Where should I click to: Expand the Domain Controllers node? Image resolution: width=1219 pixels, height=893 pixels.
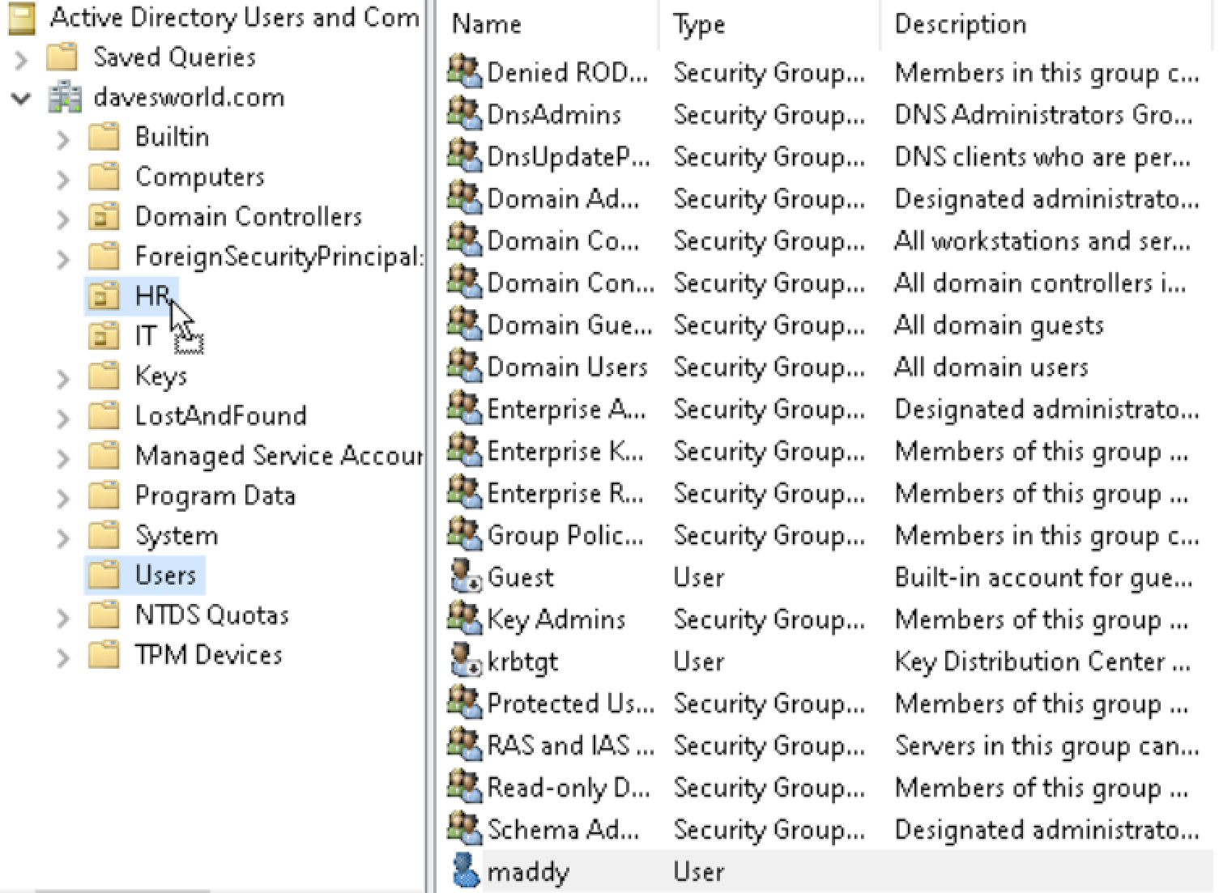pyautogui.click(x=64, y=219)
